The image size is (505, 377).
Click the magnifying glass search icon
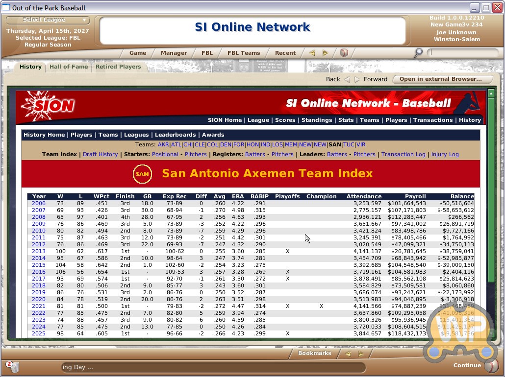tap(418, 53)
